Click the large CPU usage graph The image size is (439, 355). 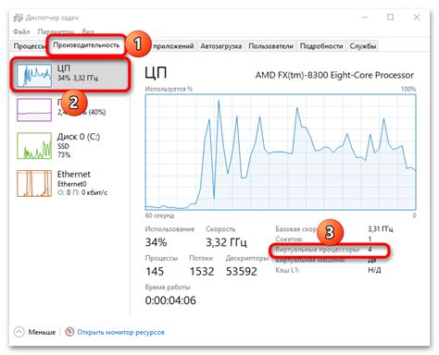[x=281, y=153]
